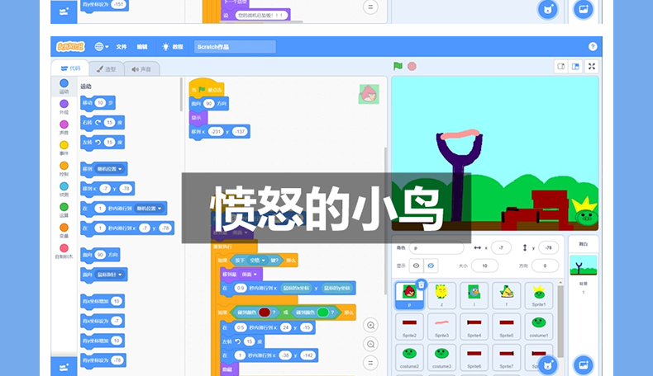This screenshot has width=653, height=376.
Task: Click the dark red 碰到颜色 swatch
Action: [265, 313]
